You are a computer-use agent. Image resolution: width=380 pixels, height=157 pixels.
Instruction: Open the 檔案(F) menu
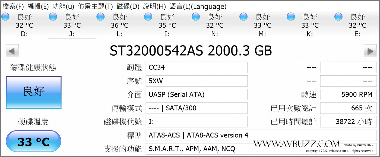coord(13,6)
